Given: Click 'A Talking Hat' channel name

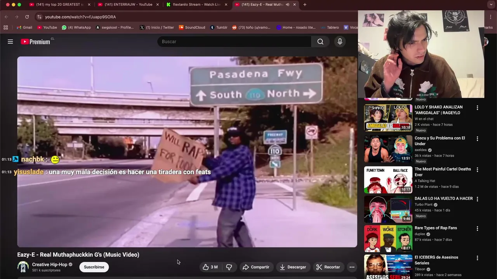Looking at the screenshot, I should (425, 181).
